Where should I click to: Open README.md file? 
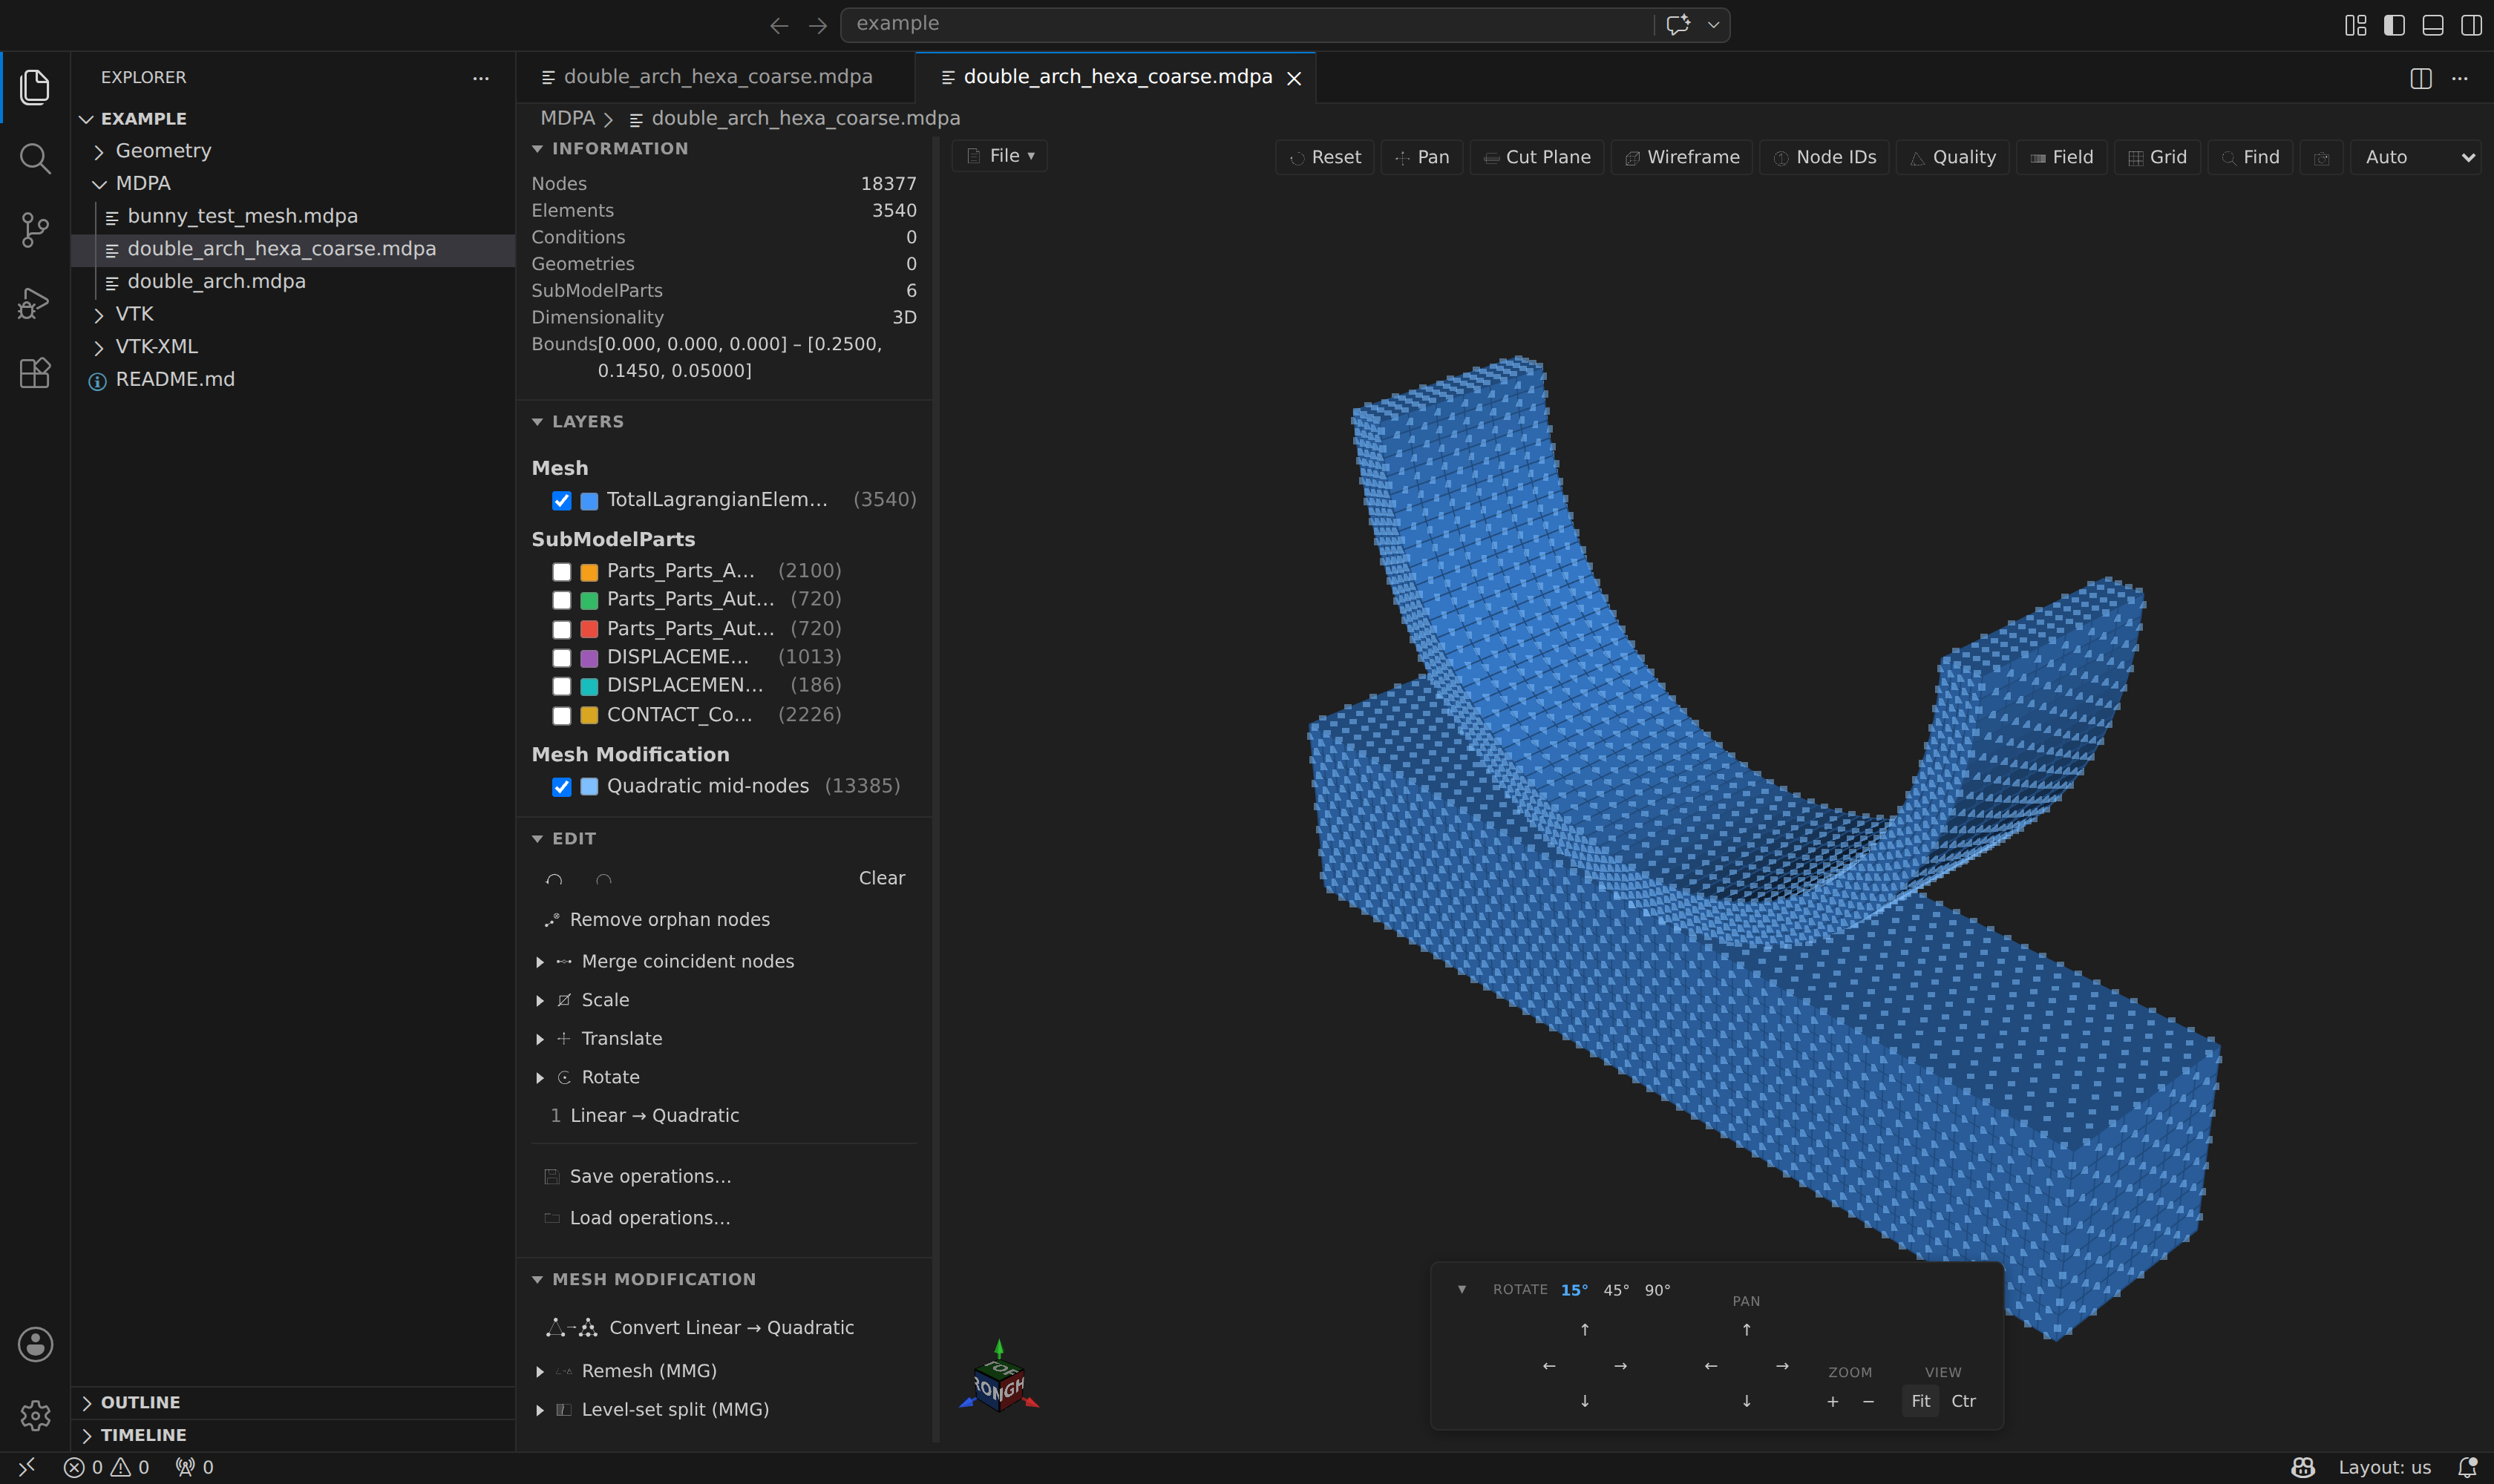175,380
